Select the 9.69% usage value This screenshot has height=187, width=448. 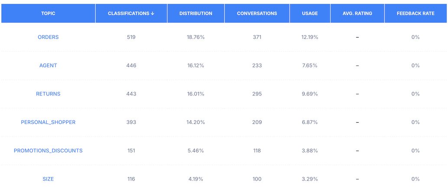point(310,94)
